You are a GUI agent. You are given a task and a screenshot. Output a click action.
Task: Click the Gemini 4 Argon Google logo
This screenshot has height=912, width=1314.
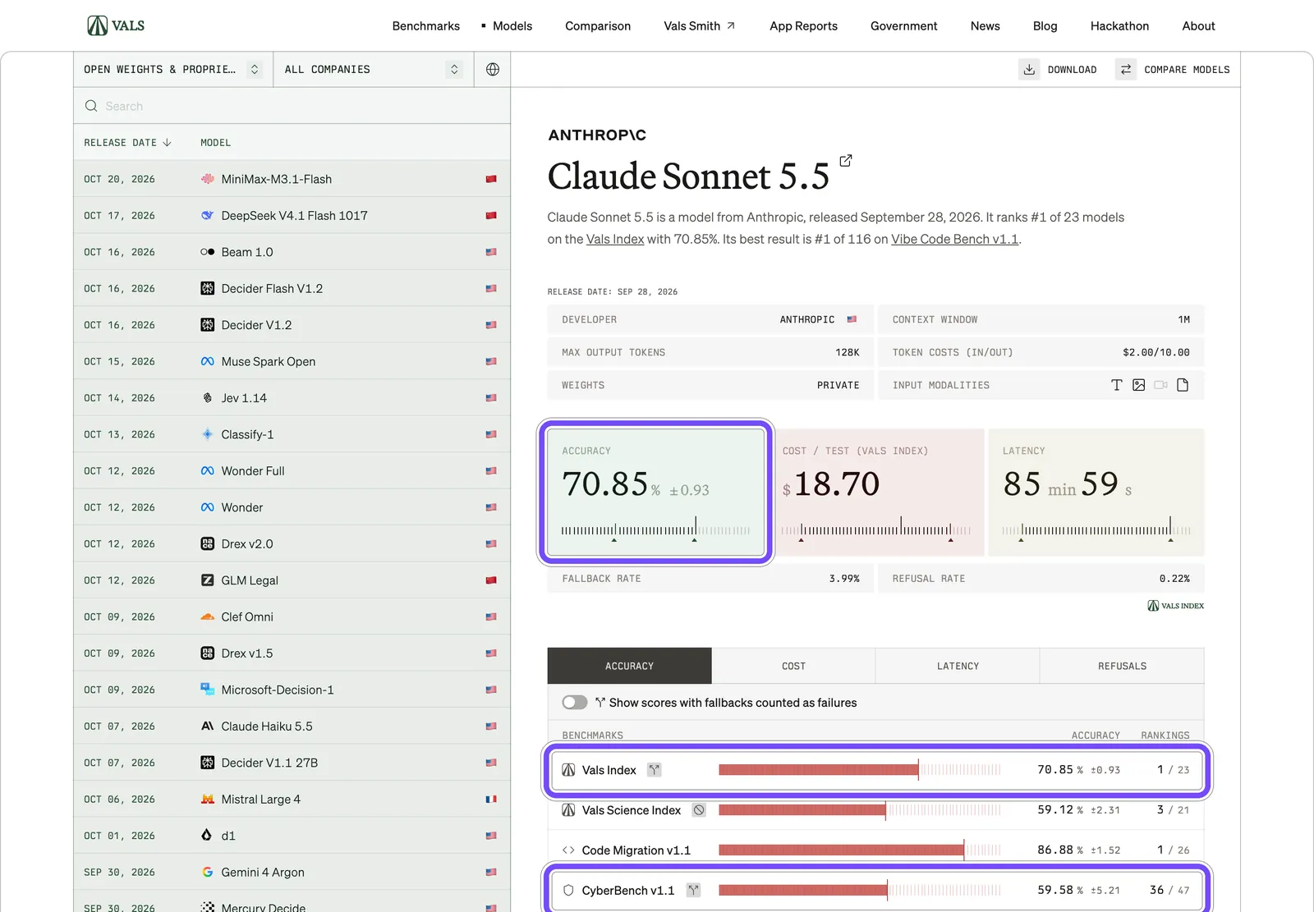208,872
